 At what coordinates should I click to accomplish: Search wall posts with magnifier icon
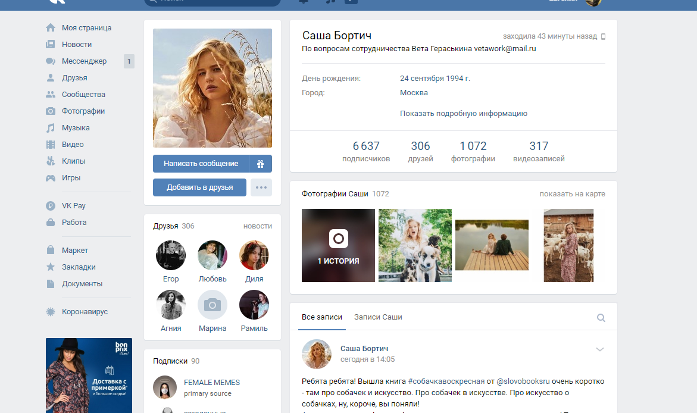(x=601, y=317)
